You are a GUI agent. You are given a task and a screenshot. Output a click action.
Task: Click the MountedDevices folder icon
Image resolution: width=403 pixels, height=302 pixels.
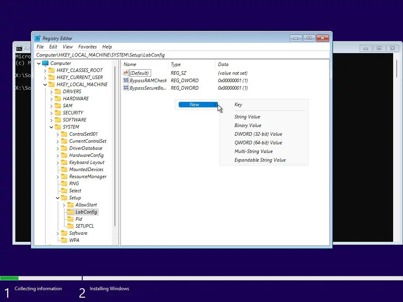pyautogui.click(x=64, y=169)
